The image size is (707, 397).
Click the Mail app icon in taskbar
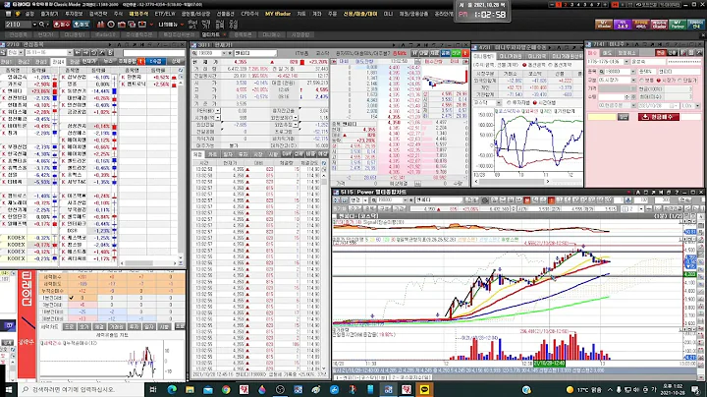(208, 389)
